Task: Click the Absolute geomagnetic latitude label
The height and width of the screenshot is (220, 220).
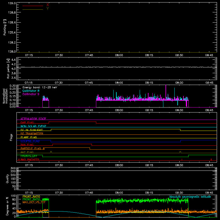Action: pos(190,197)
